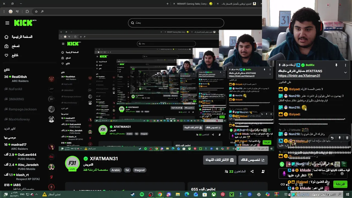352x198 pixels.
Task: Open recommended channel OutLaw444
Action: [x=29, y=157]
